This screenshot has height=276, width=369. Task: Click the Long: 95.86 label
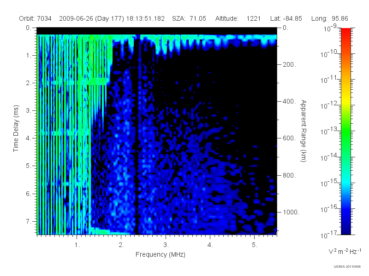click(329, 18)
